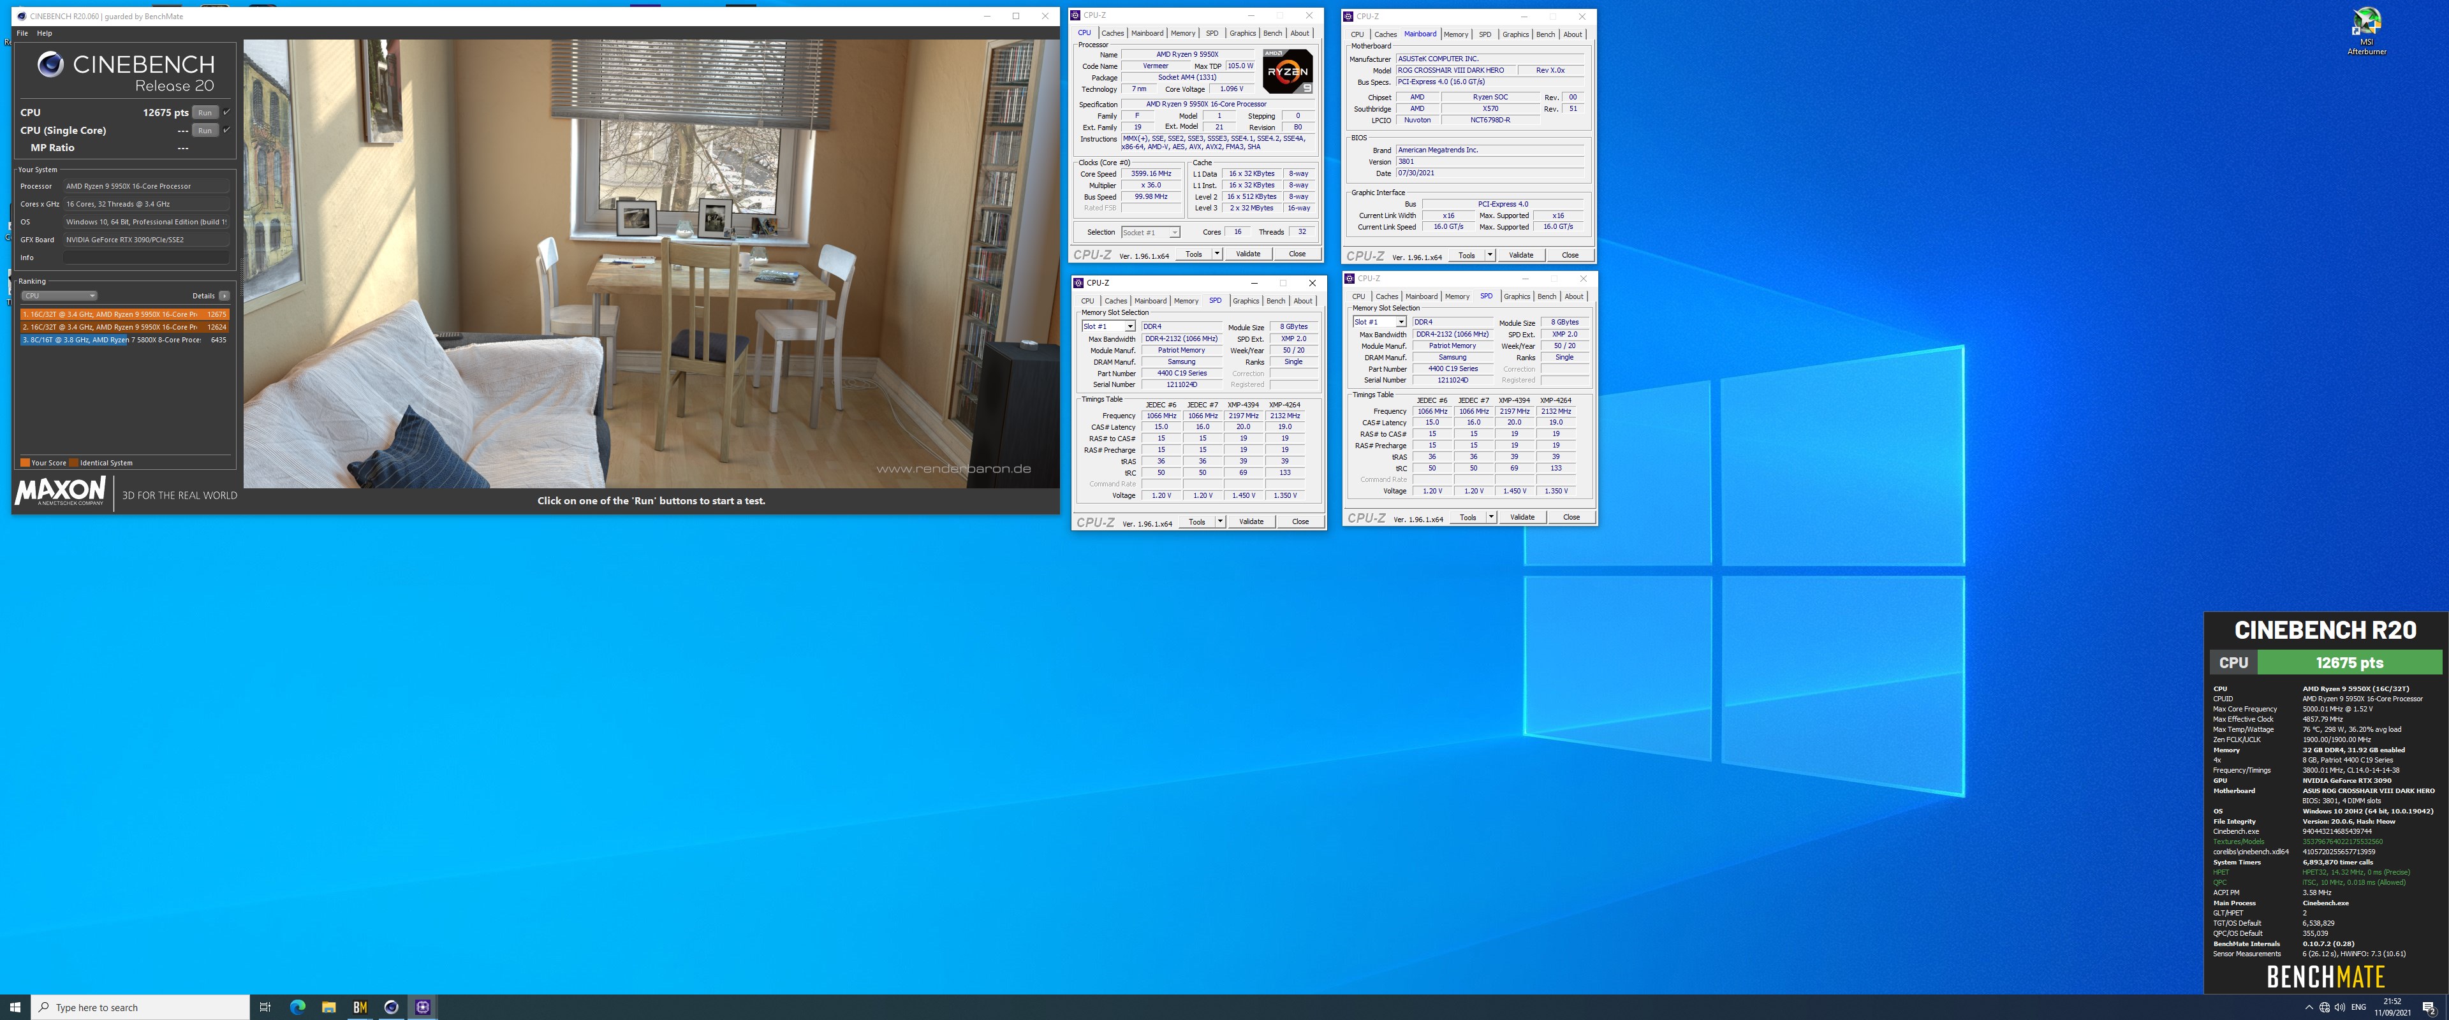Click the Processor field in Cinebench Your System
2449x1020 pixels.
(147, 186)
